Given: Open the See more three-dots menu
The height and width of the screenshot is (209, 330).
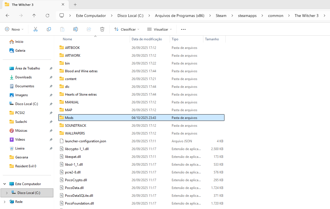Looking at the screenshot, I should point(183,29).
